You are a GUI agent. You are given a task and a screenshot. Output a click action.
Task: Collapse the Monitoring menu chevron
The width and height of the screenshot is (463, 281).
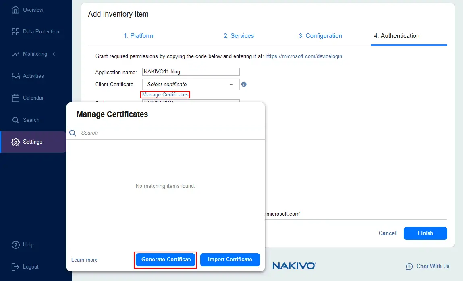pos(54,54)
